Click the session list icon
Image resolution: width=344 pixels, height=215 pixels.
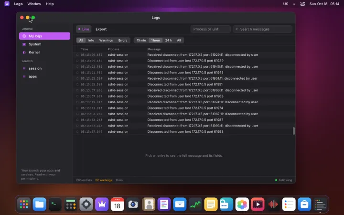24,68
